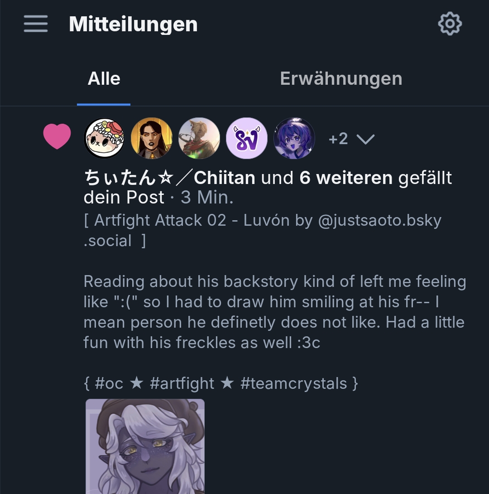The width and height of the screenshot is (489, 494).
Task: Click the +2 more likers count
Action: tap(338, 139)
